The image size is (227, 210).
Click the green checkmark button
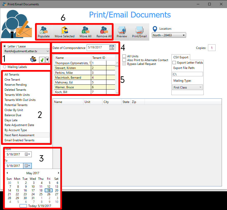42,60
